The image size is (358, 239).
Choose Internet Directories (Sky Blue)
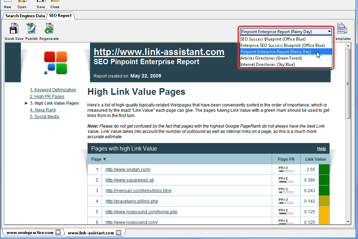tap(286, 65)
